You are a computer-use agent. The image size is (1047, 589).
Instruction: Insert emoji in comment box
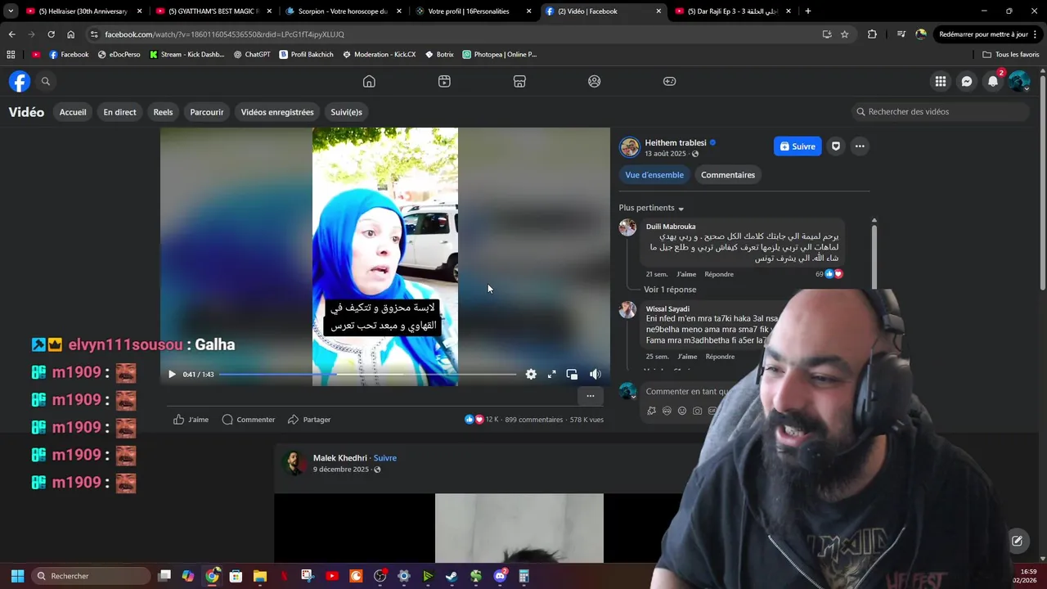(x=682, y=411)
